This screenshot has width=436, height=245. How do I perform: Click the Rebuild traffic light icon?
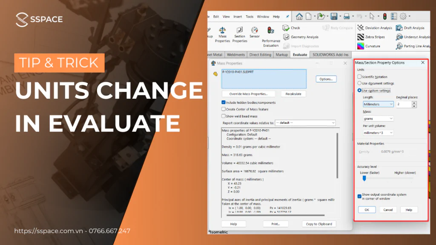pos(385,17)
